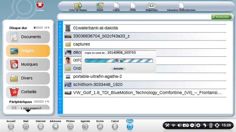The width and height of the screenshot is (236, 132).
Task: Click the Coller toolbar icon
Action: pos(133,5)
